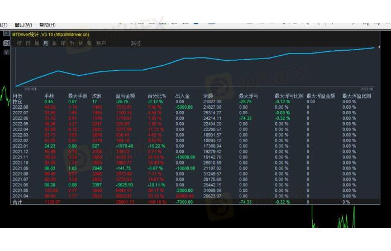The image size is (391, 251).
Task: Click the 2021.04 start label on chart
Action: tap(30, 89)
